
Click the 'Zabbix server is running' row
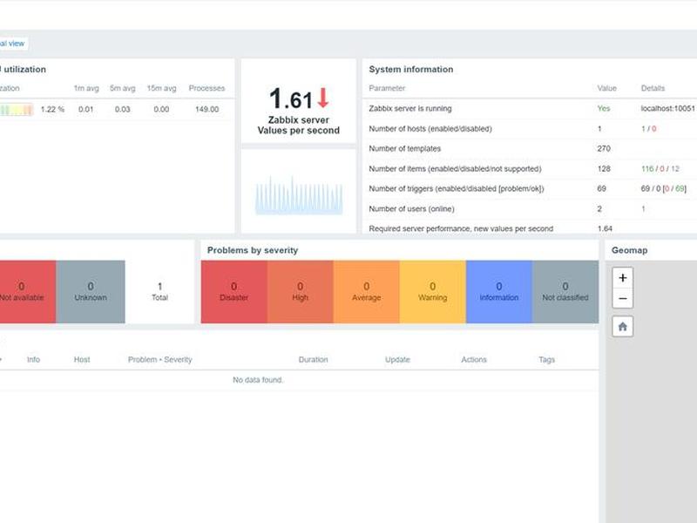530,108
